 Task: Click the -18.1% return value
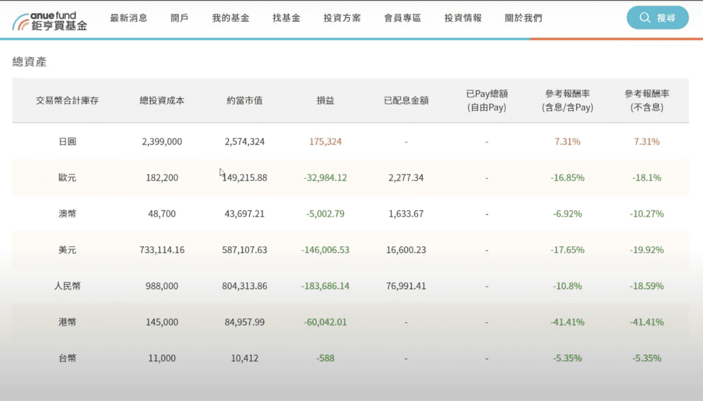click(647, 178)
